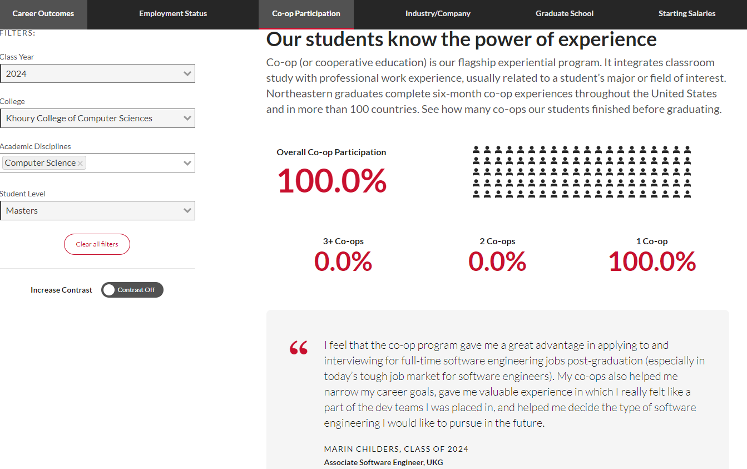View the Starting Salaries tab
Screen dimensions: 747x469
pyautogui.click(x=687, y=14)
